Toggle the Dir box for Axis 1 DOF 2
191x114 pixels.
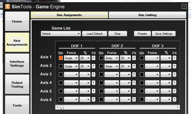pyautogui.click(x=101, y=58)
